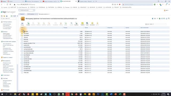Click the greyed Access (Доступ) toolbar icon

(x=97, y=24)
